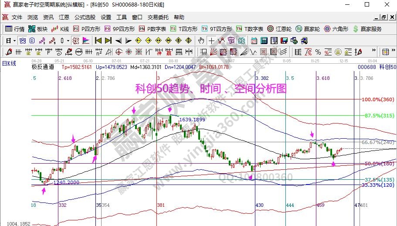397x226 pixels.
Task: Expand the 日 period dropdown arrow
Action: (x=14, y=41)
